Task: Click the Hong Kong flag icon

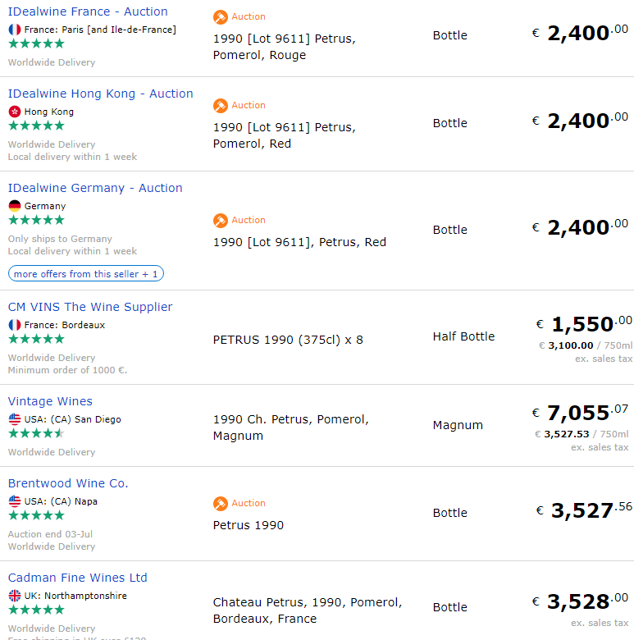Action: (15, 112)
